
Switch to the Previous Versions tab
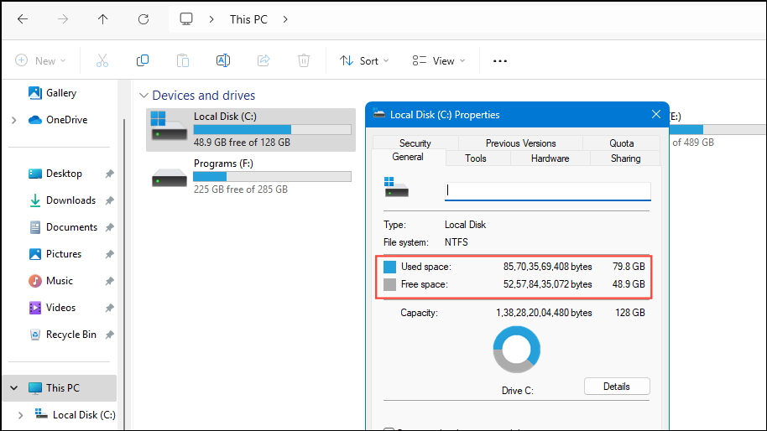pos(520,143)
